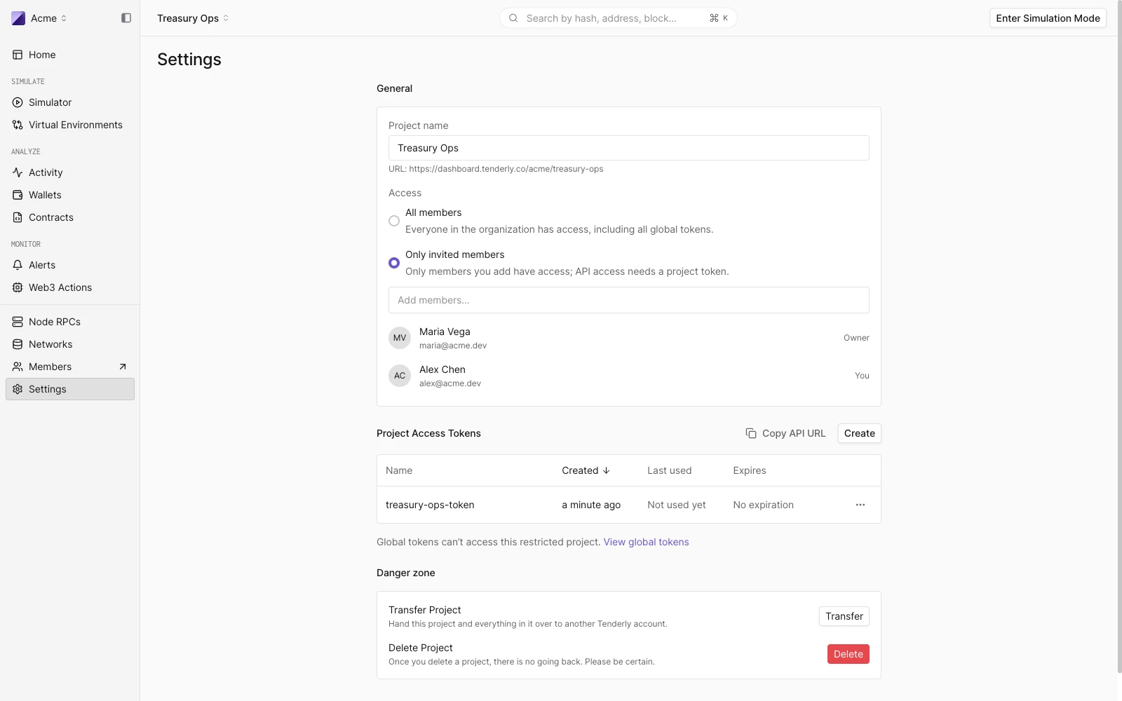Select the Only invited members radio button
Viewport: 1122px width, 701px height.
[394, 263]
